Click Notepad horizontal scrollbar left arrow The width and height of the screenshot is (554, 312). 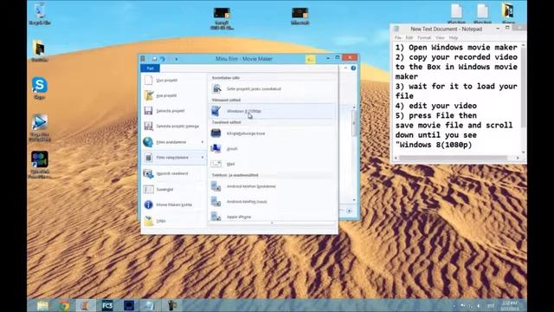396,158
